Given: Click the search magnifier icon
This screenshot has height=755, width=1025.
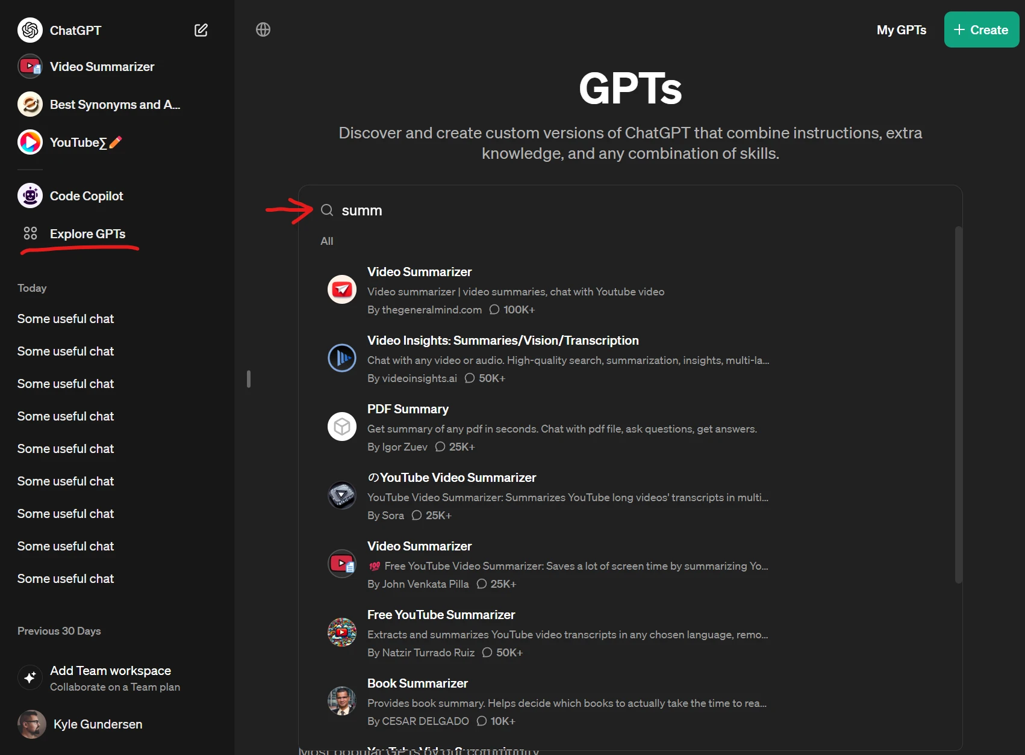Looking at the screenshot, I should (x=327, y=210).
